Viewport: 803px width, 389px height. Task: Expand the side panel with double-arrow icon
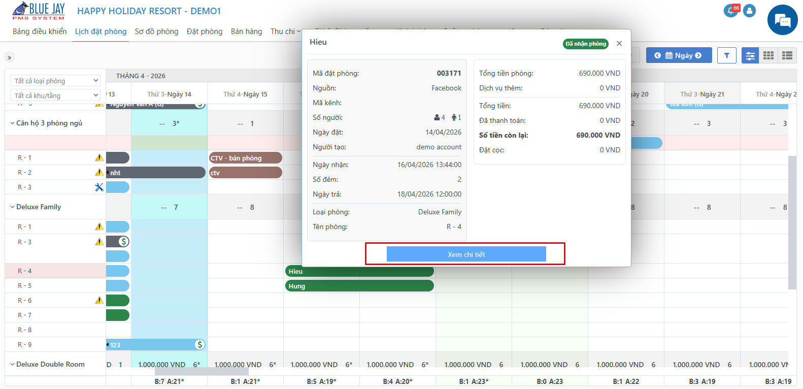point(10,57)
